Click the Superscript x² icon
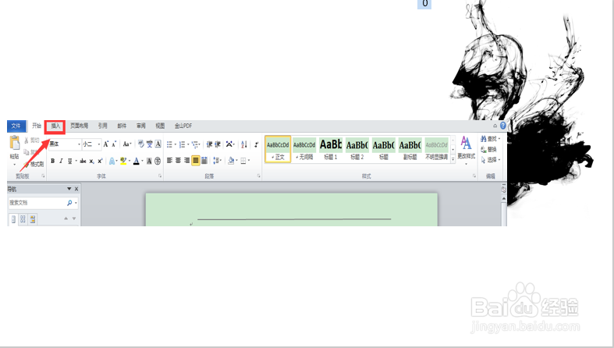The width and height of the screenshot is (614, 348). [100, 161]
